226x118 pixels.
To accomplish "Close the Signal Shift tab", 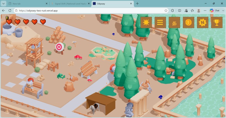I will pos(89,4).
